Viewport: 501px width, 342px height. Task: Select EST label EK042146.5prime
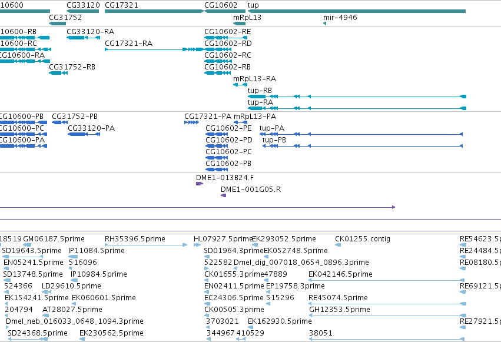(x=341, y=275)
